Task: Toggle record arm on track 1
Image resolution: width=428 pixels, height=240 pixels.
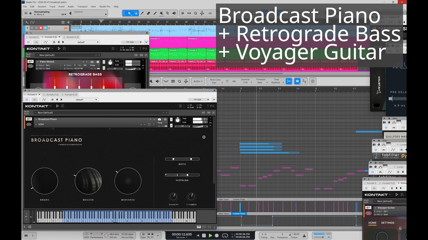Action: click(x=41, y=28)
